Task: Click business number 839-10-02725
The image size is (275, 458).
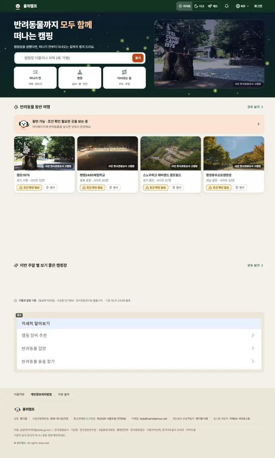Action: [59, 419]
